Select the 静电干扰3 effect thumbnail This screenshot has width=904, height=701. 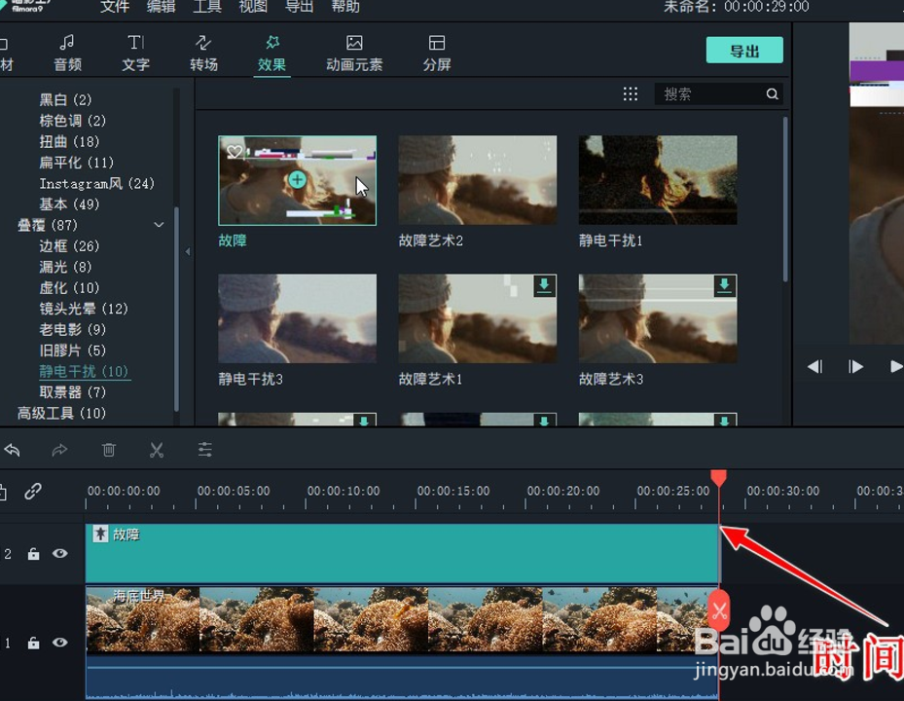(x=298, y=318)
